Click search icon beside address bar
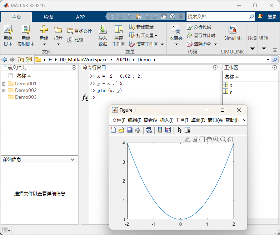Image resolution: width=280 pixels, height=235 pixels. (x=275, y=60)
